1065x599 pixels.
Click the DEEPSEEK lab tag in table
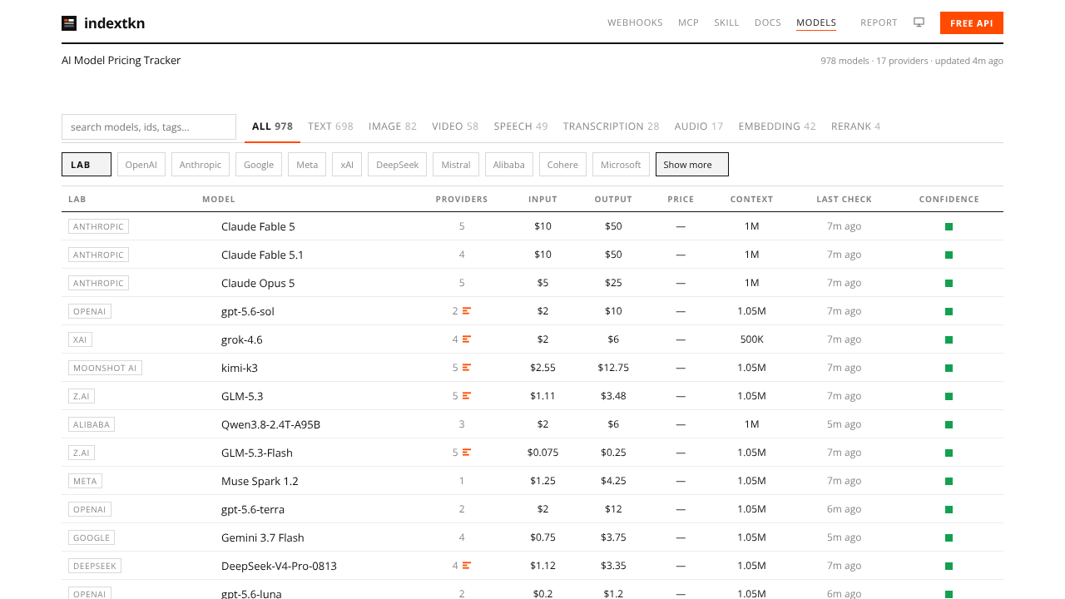pos(94,566)
